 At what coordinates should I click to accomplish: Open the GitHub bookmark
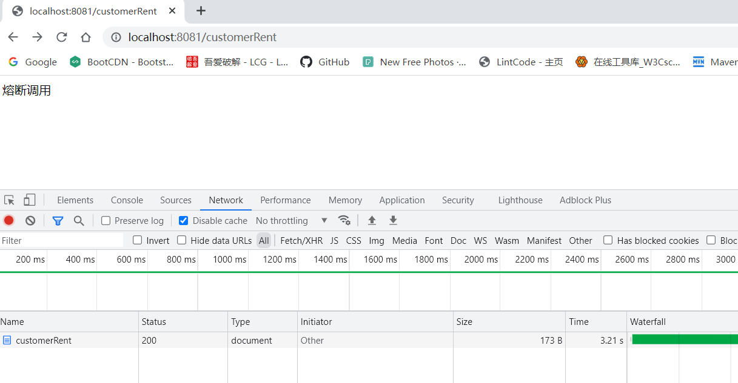point(326,62)
